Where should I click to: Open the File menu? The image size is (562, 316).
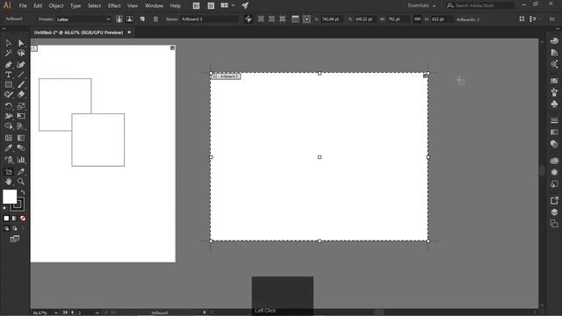click(23, 6)
